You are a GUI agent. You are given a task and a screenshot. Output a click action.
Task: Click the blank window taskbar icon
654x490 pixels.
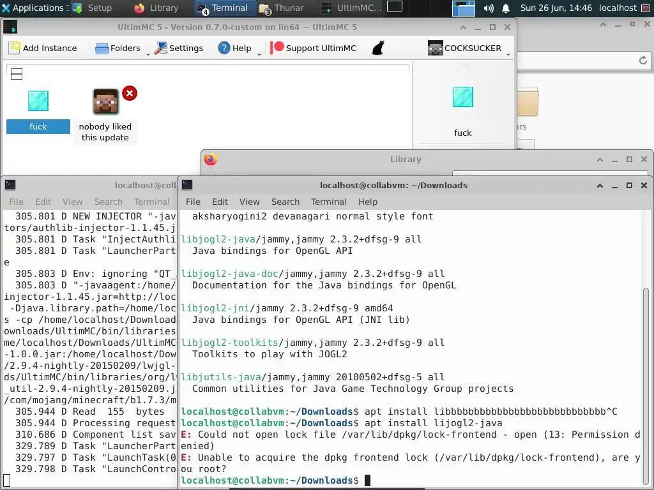395,6
